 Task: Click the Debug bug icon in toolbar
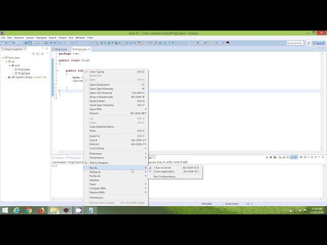tap(102, 43)
